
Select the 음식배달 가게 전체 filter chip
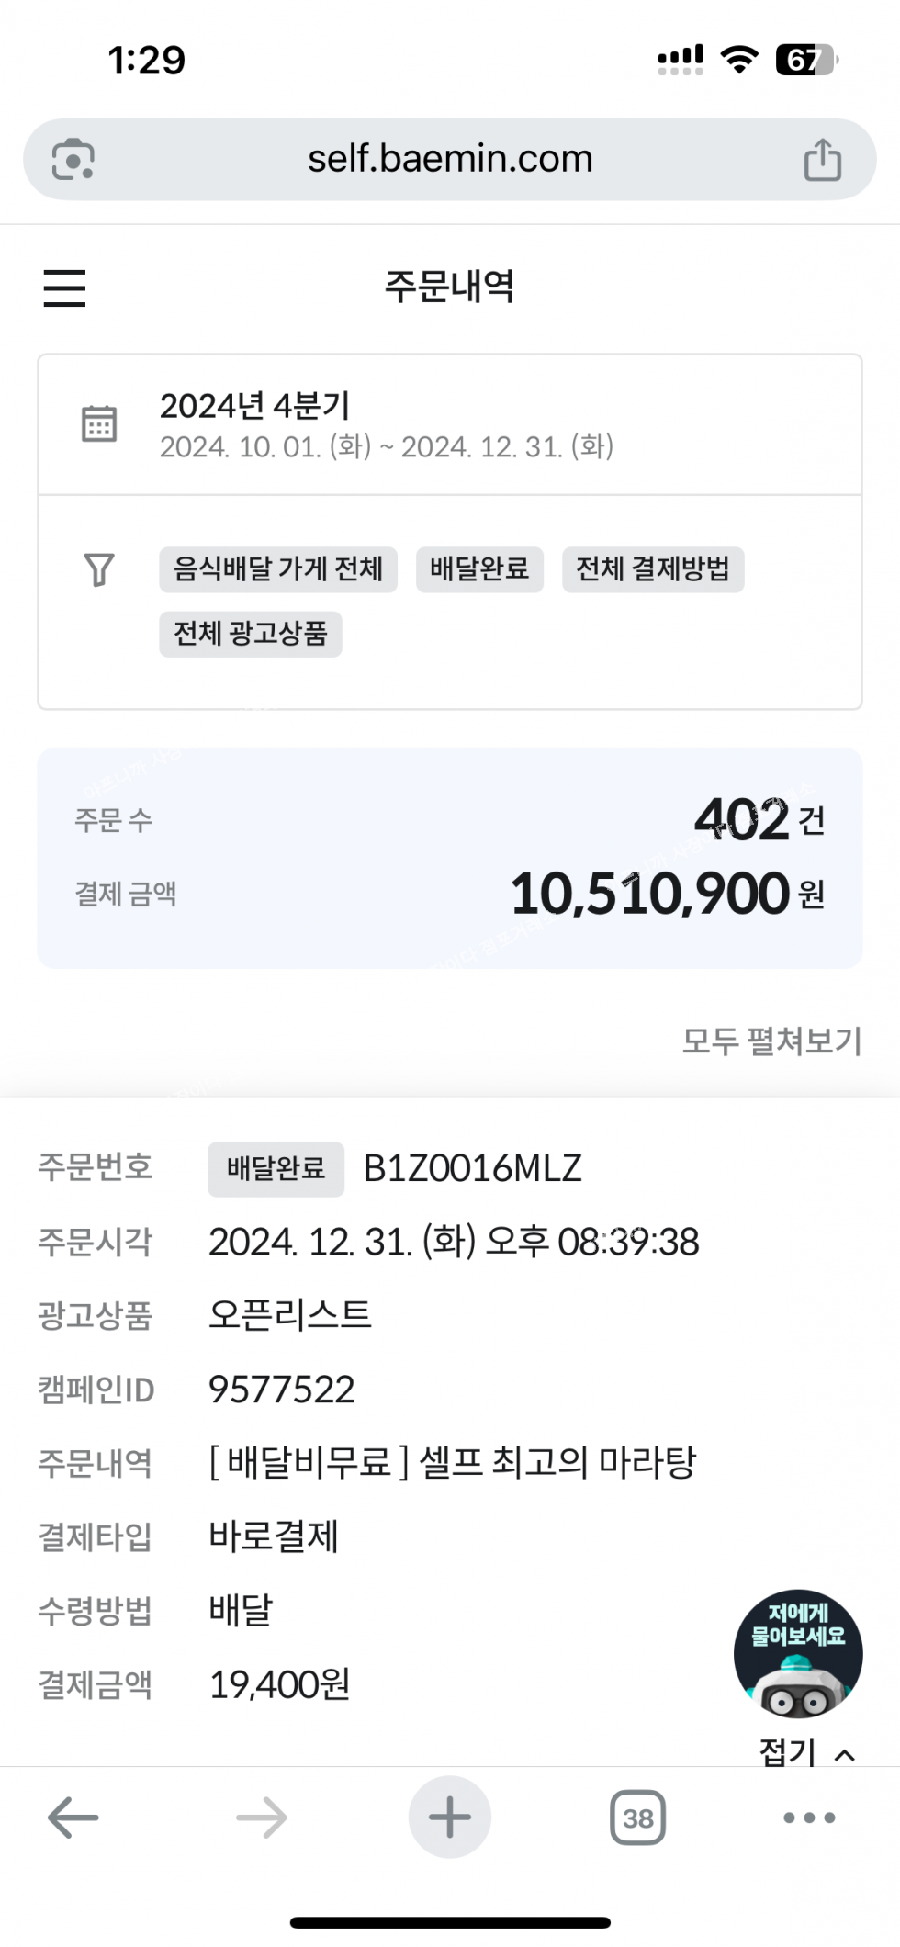278,569
